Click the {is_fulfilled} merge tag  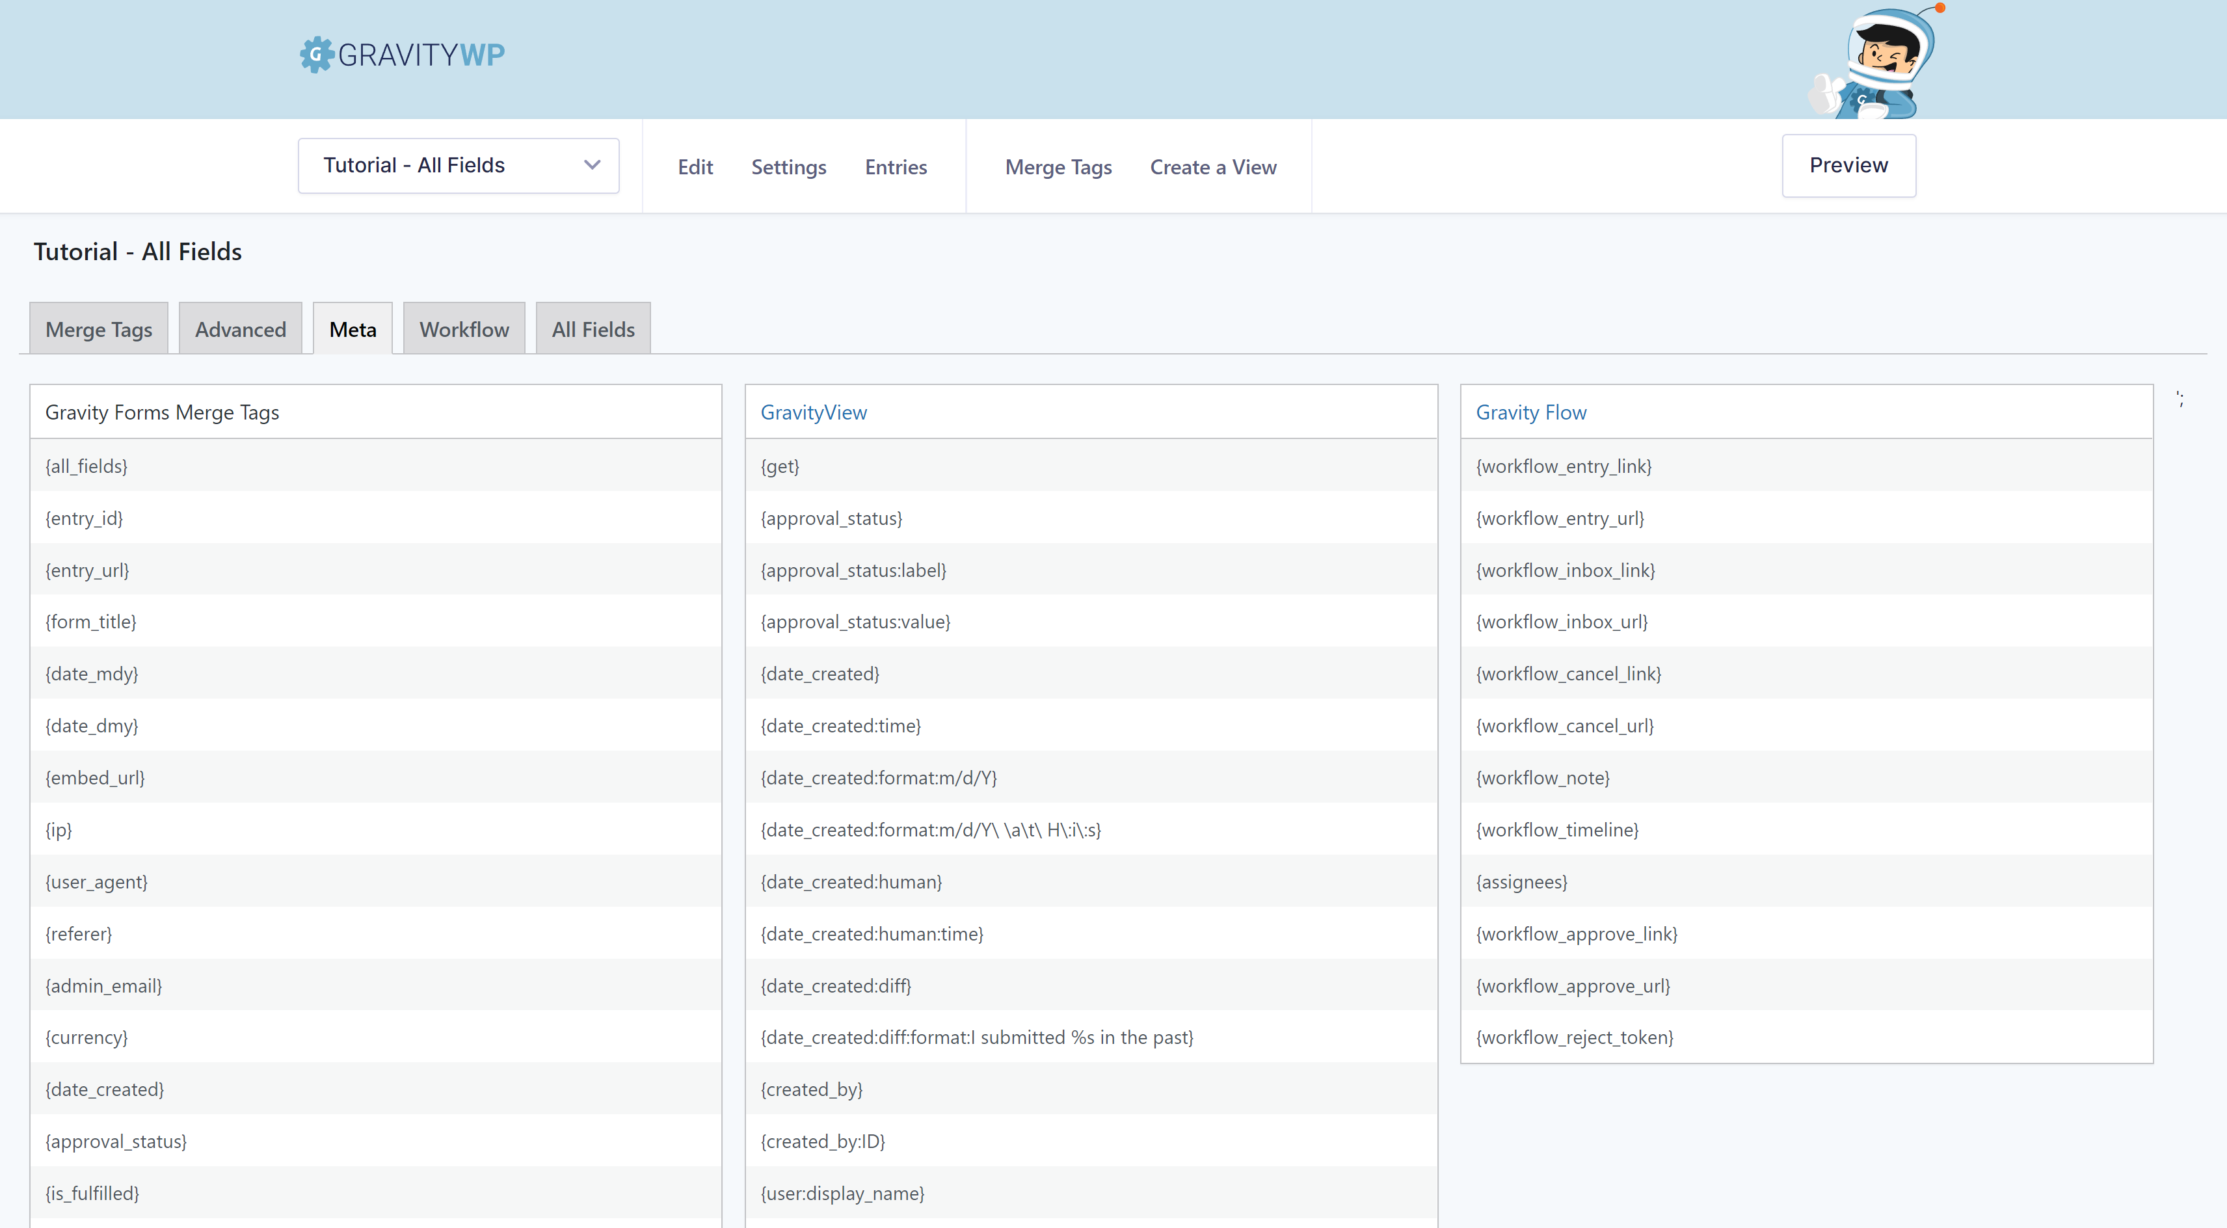(x=92, y=1192)
